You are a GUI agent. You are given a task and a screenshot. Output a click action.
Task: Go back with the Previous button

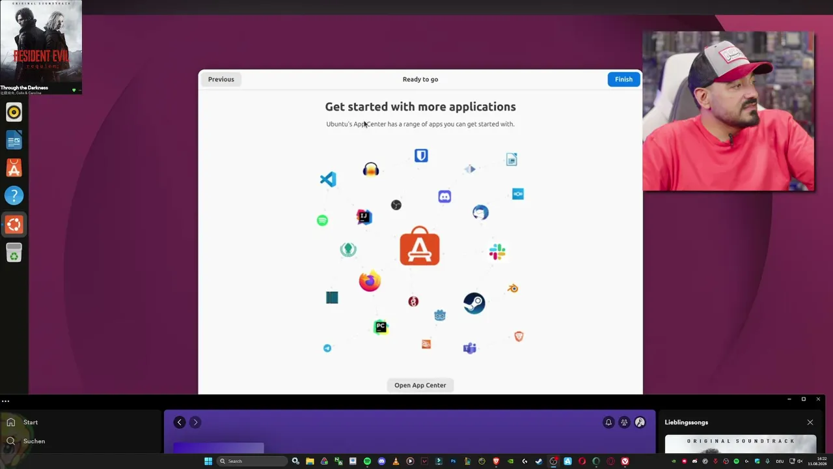(221, 79)
